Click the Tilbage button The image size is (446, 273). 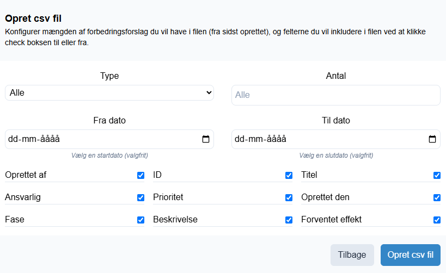click(x=352, y=255)
